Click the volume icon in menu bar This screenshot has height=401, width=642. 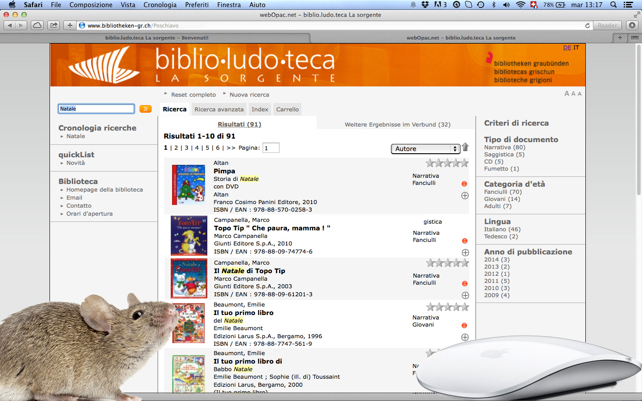click(x=506, y=5)
